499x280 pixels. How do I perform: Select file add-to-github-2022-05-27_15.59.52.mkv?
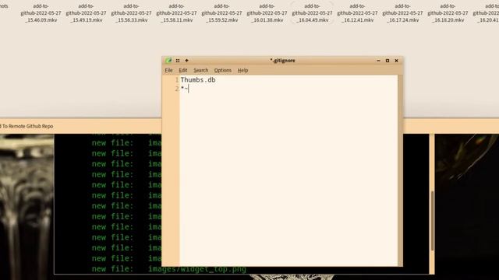(221, 13)
